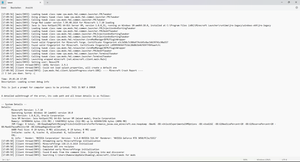Screen dimensions: 300x162
Task: Click the '// I let you down. Sorry :(' line
Action: coord(18,73)
